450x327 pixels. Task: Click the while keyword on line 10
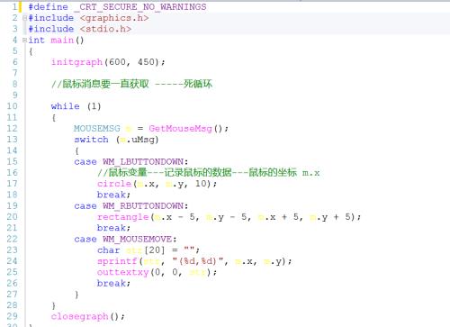click(x=66, y=106)
